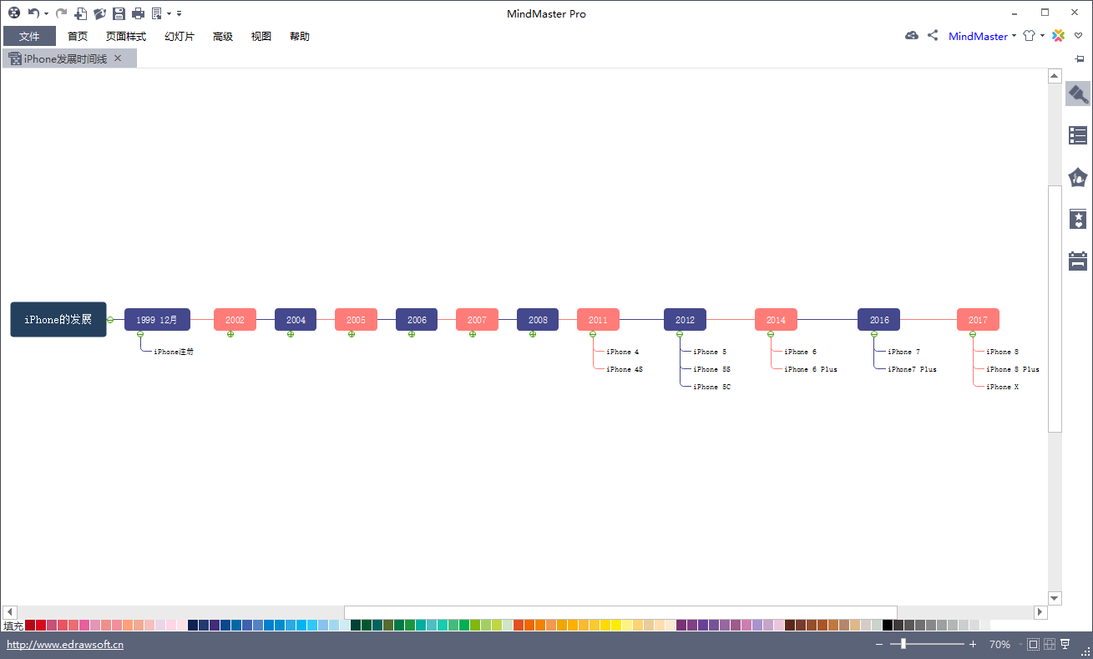Print using the printer icon
The width and height of the screenshot is (1093, 659).
(x=138, y=13)
